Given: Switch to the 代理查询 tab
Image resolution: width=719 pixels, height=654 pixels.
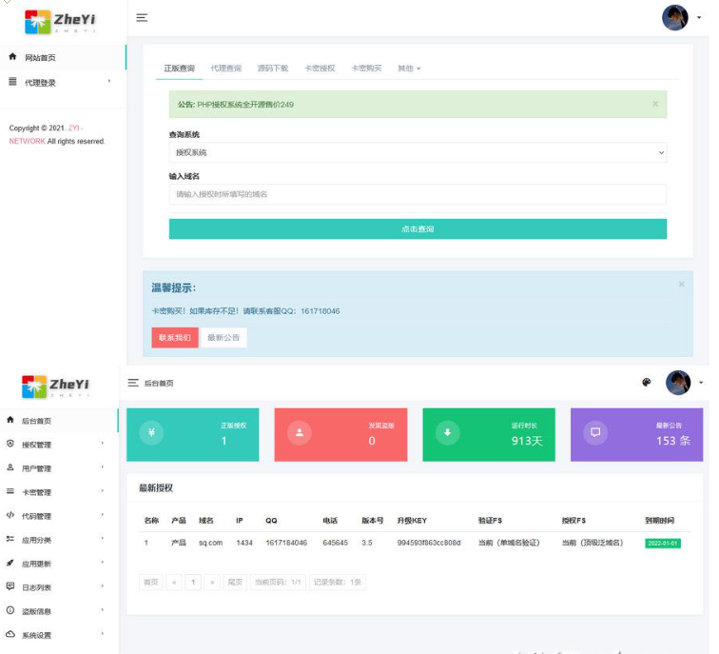Looking at the screenshot, I should pyautogui.click(x=226, y=69).
